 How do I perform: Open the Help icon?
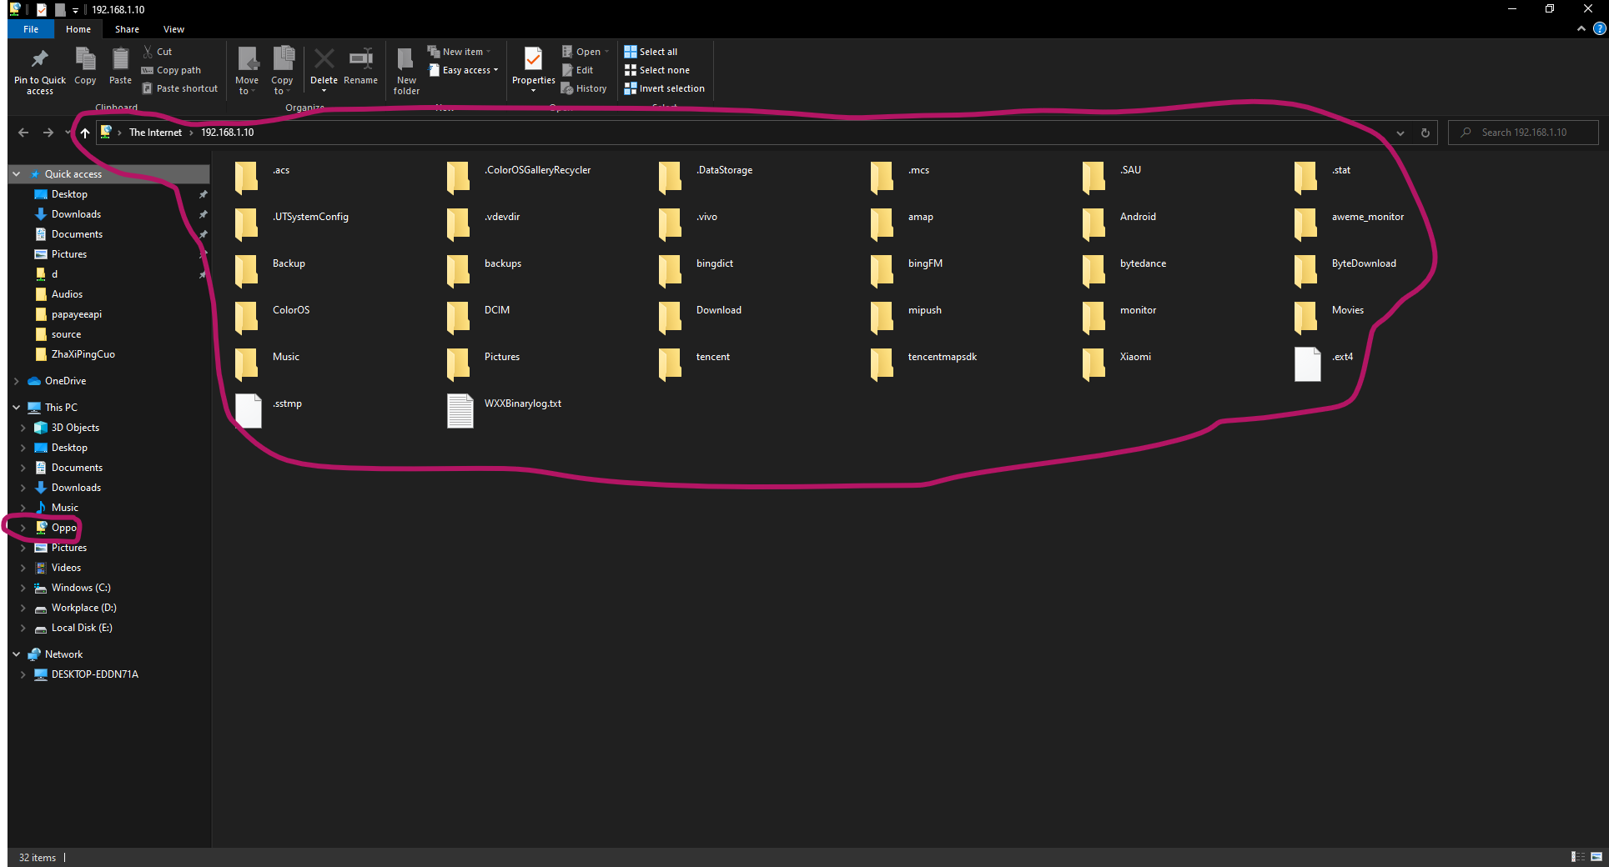click(x=1599, y=29)
